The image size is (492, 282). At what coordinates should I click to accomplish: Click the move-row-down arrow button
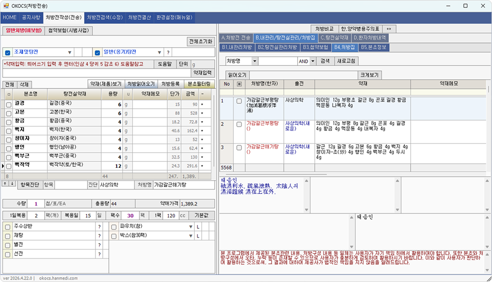12,184
